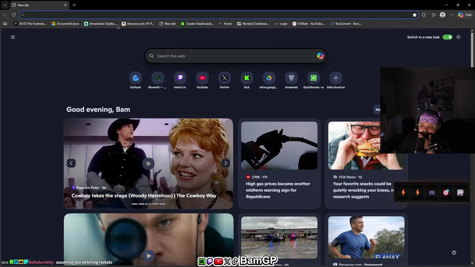Go to previous carousel story
The width and height of the screenshot is (475, 267).
(71, 163)
